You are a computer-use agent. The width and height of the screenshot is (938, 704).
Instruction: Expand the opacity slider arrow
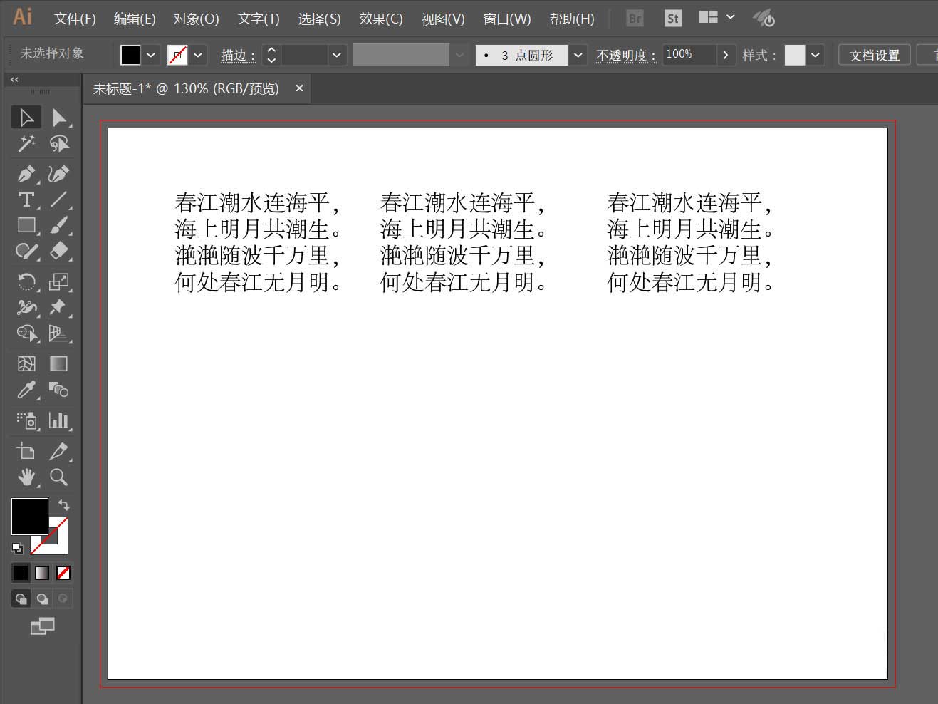tap(726, 55)
